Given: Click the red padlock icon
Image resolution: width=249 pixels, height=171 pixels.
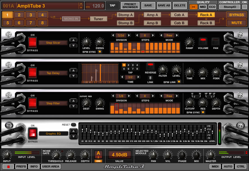Looking at the screenshot, I should (x=8, y=166).
